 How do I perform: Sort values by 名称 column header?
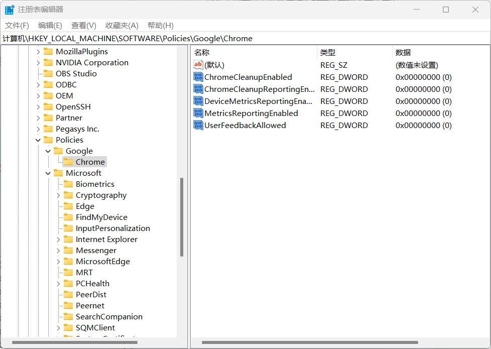(254, 52)
